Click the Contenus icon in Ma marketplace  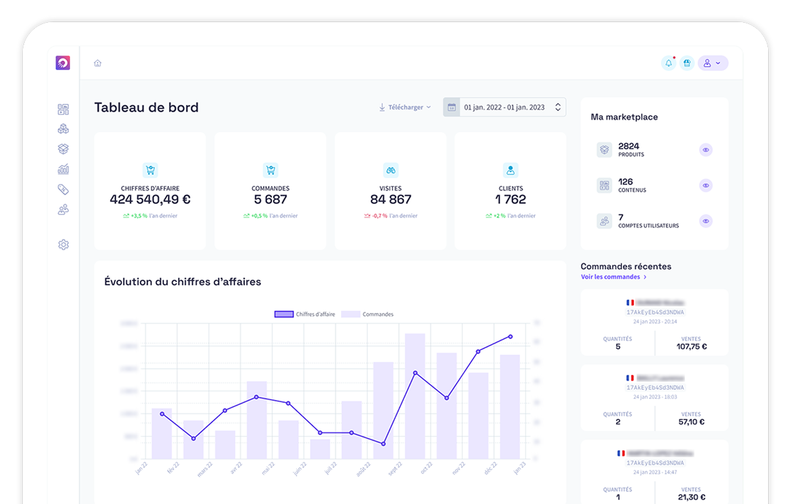pos(604,185)
